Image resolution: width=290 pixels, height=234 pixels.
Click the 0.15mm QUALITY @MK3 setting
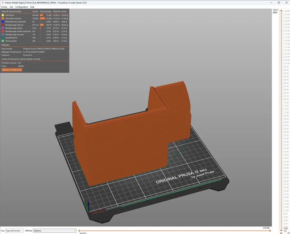[x=34, y=52]
